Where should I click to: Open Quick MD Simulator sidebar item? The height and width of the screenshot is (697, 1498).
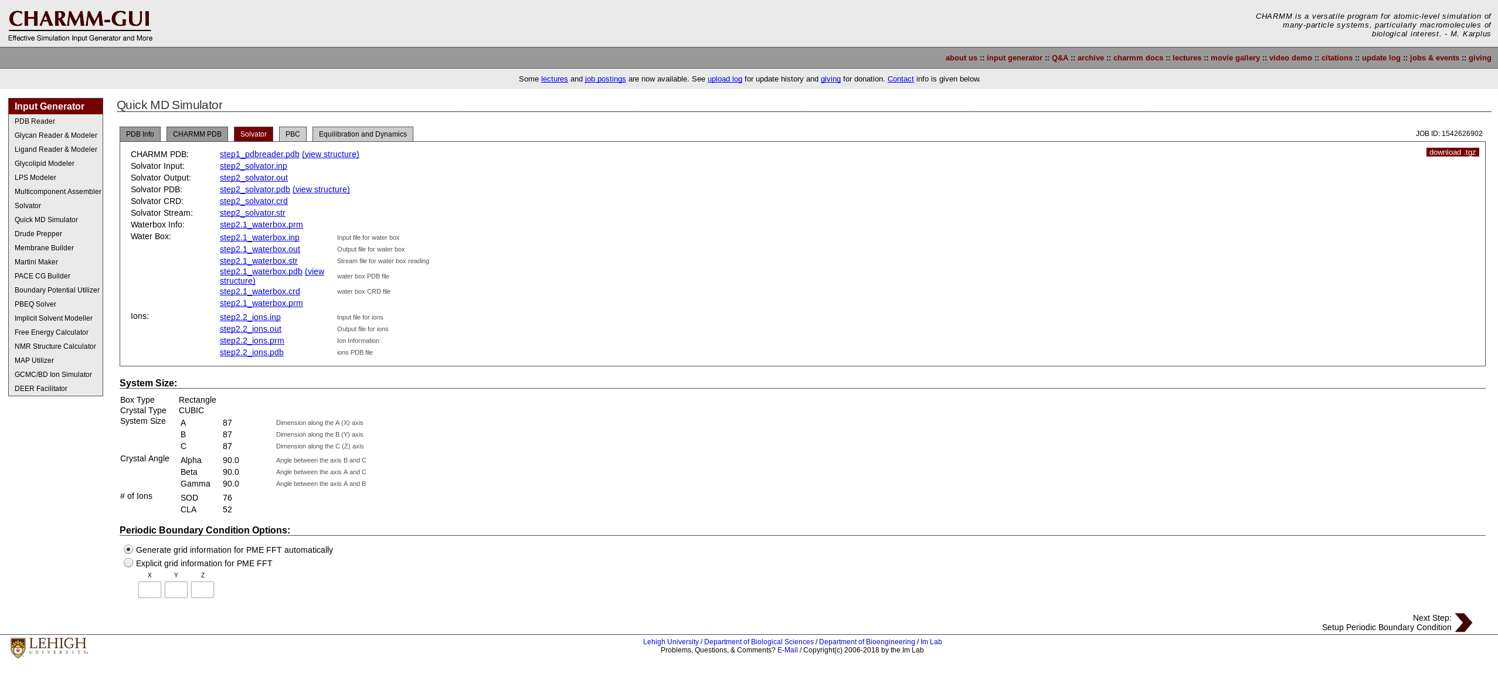pyautogui.click(x=46, y=220)
